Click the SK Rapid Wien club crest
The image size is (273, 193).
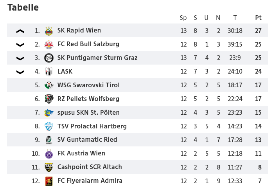[49, 31]
